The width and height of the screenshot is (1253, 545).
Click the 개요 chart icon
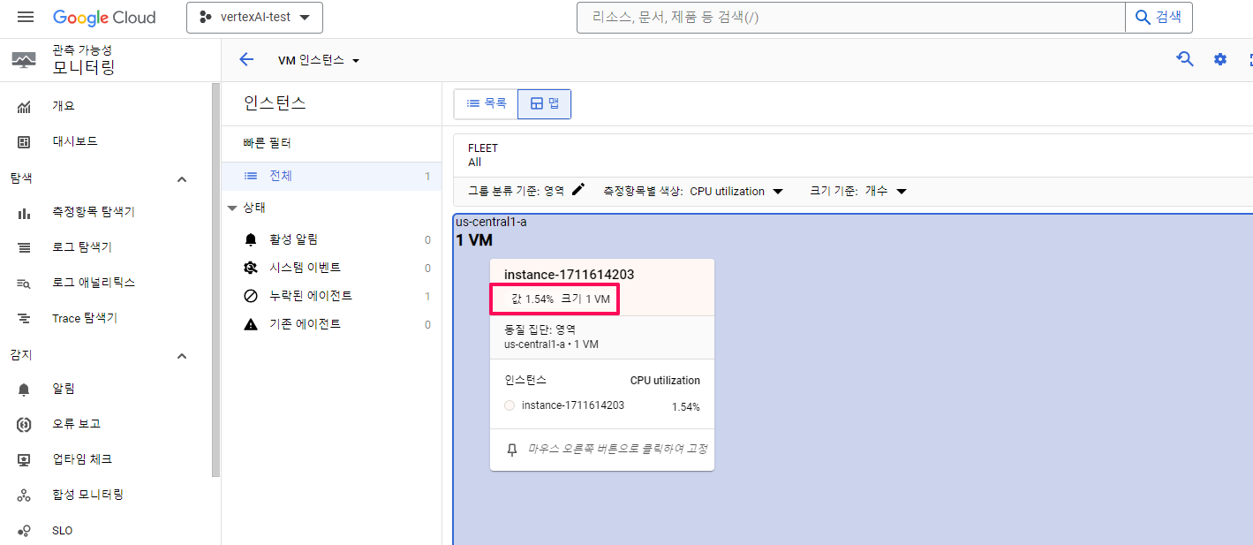(24, 107)
